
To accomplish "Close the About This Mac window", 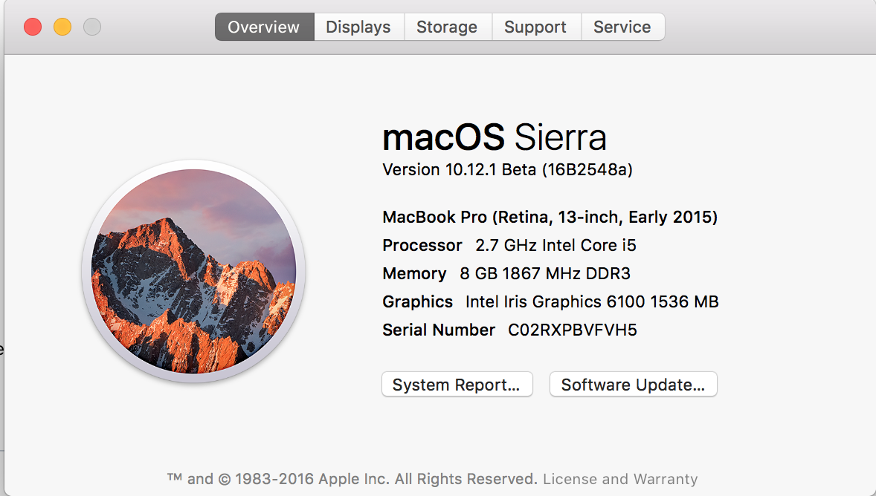I will (33, 27).
